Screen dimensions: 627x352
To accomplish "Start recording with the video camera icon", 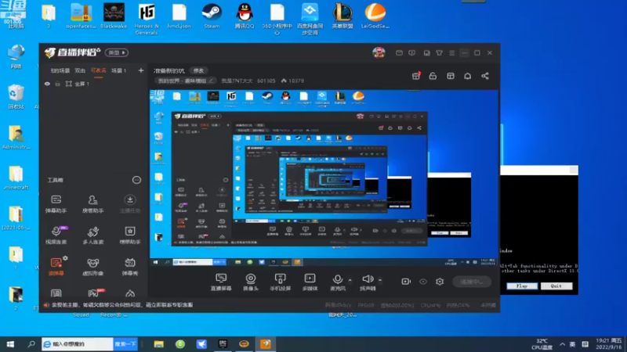I will [x=406, y=282].
